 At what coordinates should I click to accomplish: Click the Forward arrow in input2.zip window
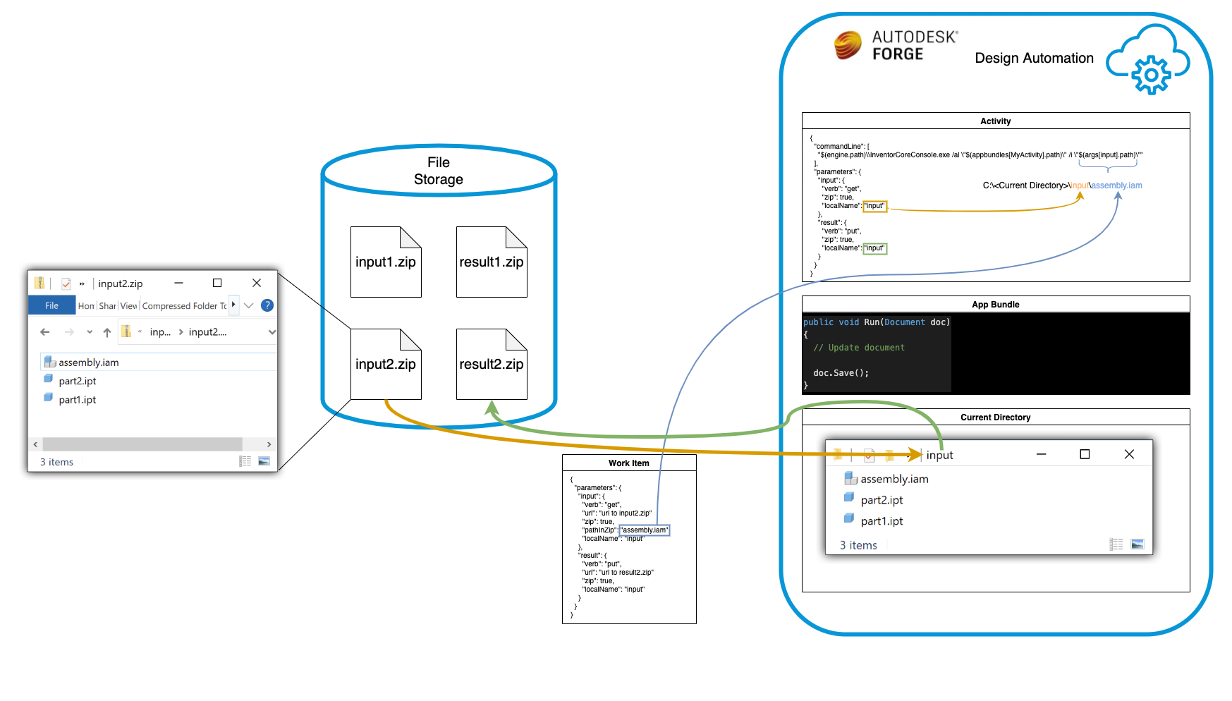point(69,331)
